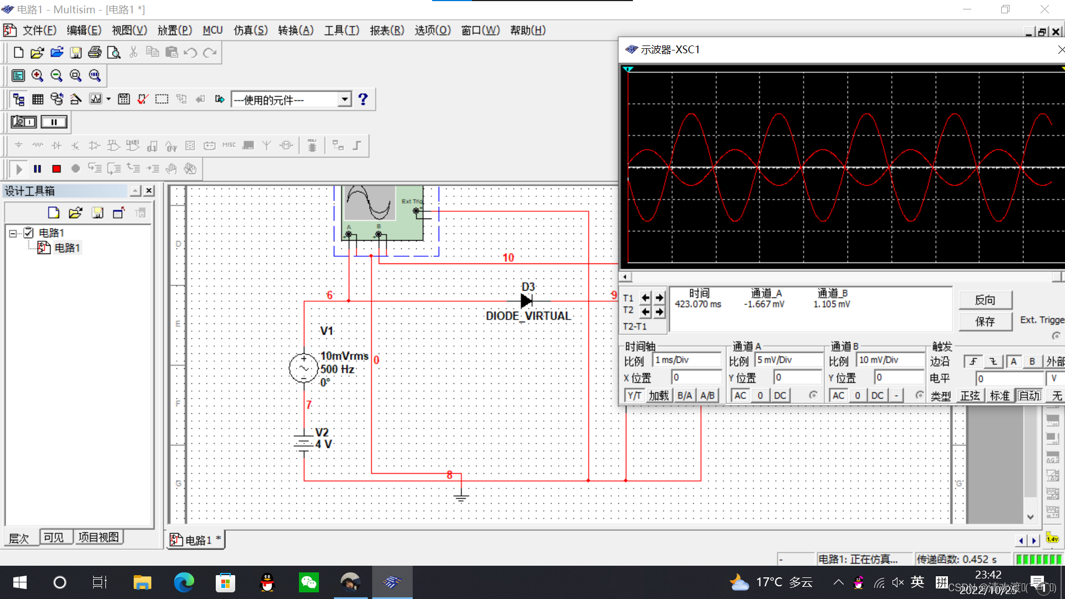The width and height of the screenshot is (1065, 599).
Task: Open the 仿真(S) menu
Action: coord(250,31)
